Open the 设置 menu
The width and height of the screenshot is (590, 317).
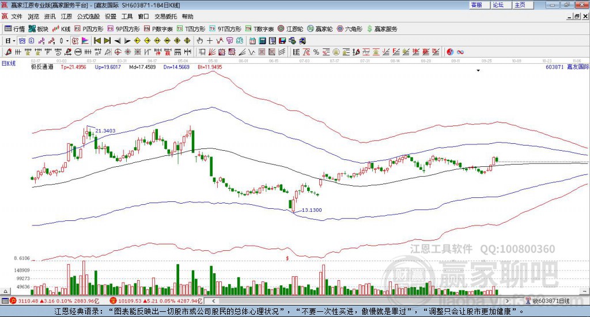[x=111, y=17]
